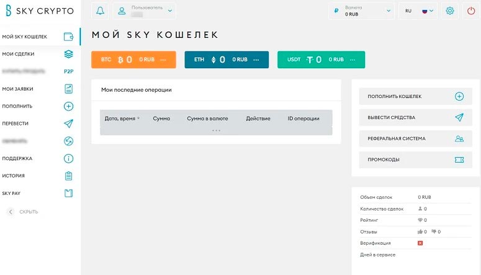Image resolution: width=481 pixels, height=275 pixels.
Task: Click the Реферальная система button
Action: point(411,138)
